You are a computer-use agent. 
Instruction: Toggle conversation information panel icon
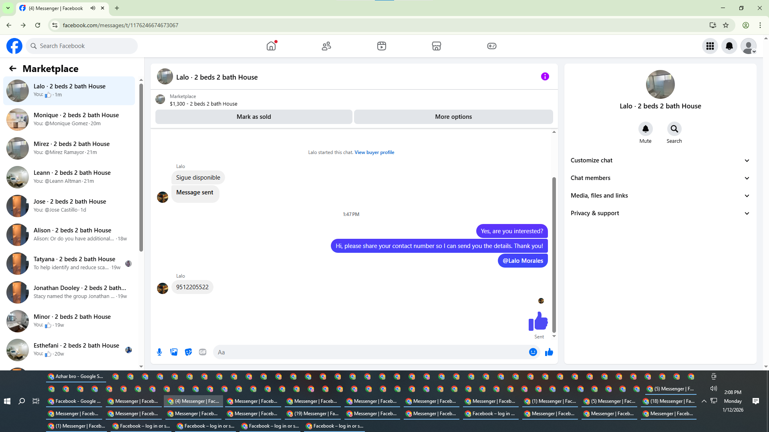point(545,76)
